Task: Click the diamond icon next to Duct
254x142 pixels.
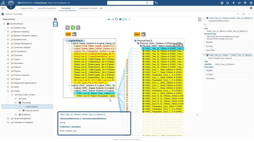Action: pos(143,34)
